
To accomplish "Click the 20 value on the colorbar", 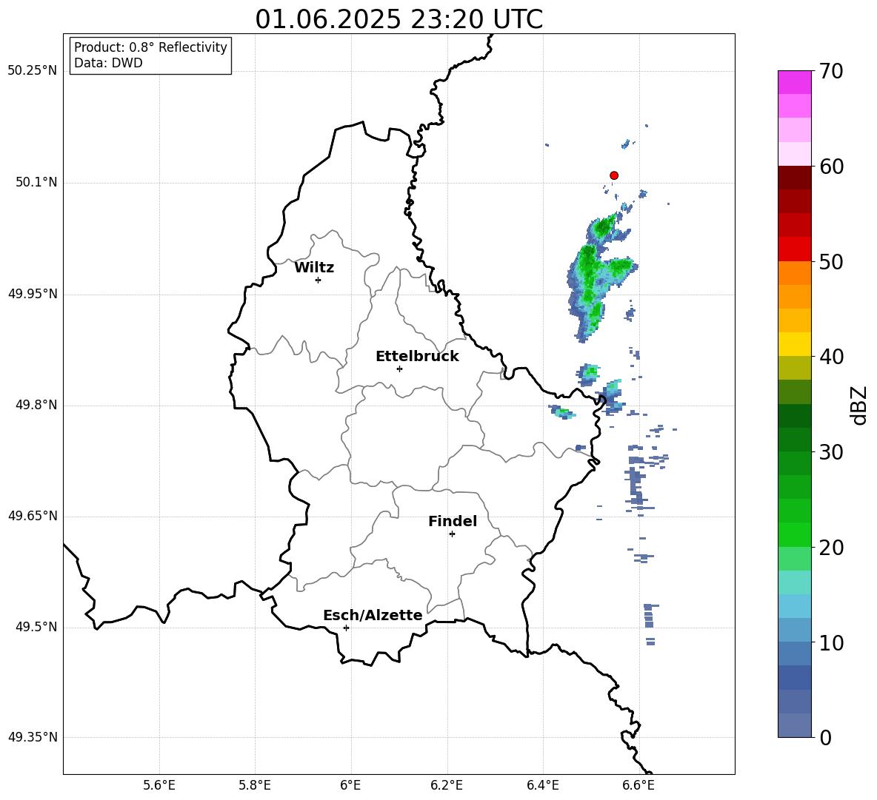I will pyautogui.click(x=831, y=548).
